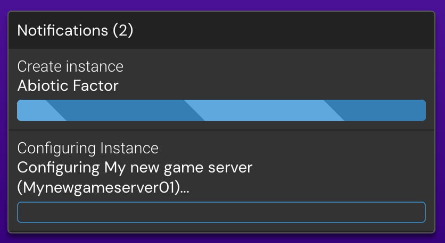Click the Configuring My new game server text

pyautogui.click(x=135, y=168)
